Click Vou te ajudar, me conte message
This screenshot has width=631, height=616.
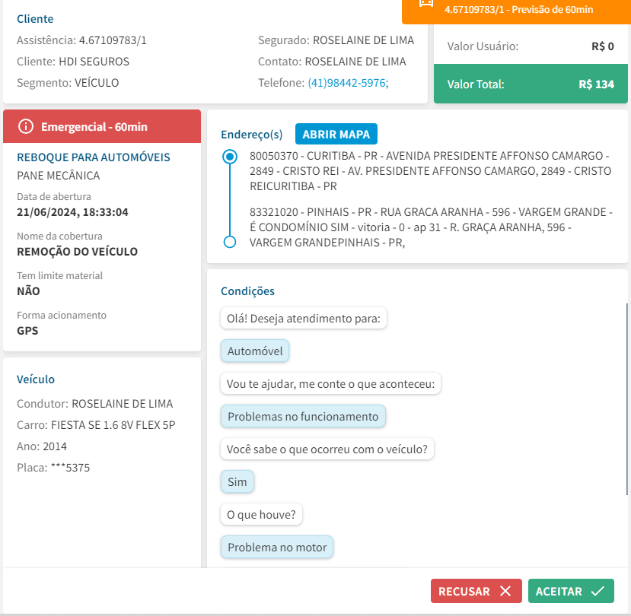[x=330, y=383]
